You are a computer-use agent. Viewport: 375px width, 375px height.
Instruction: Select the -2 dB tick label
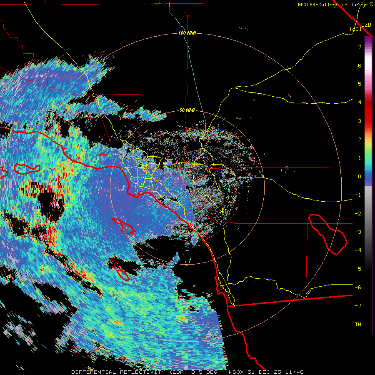coord(358,214)
